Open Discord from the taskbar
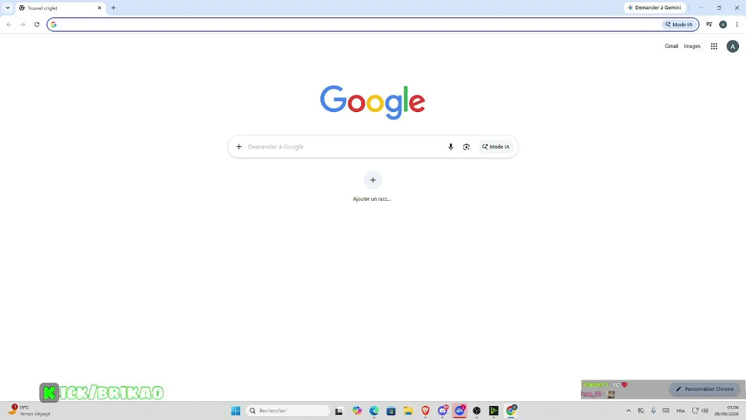 pos(443,411)
